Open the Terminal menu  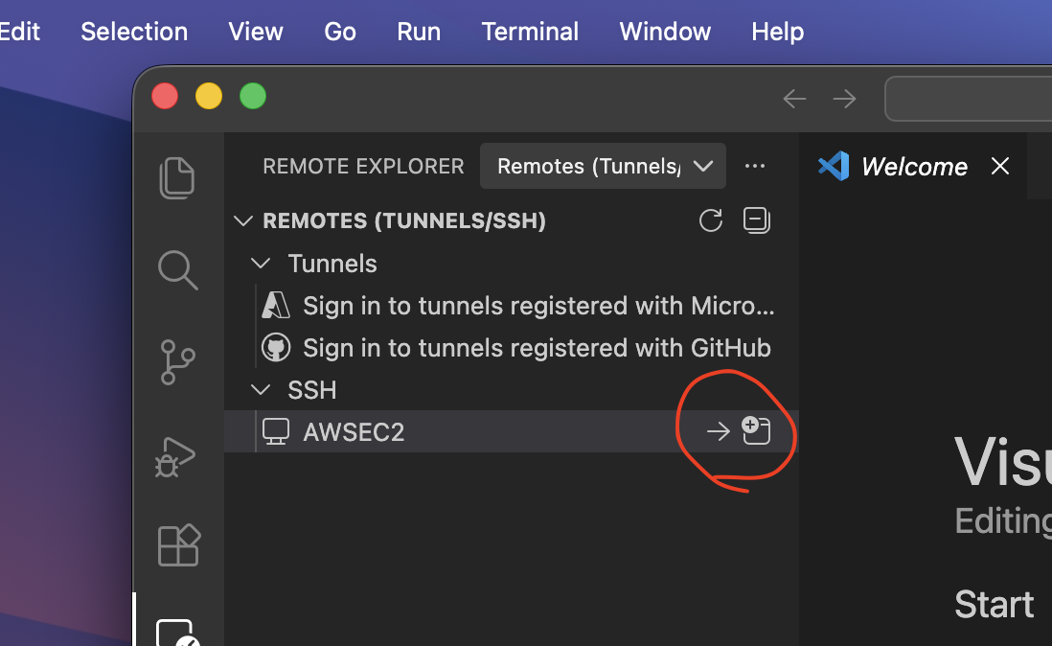(x=530, y=31)
